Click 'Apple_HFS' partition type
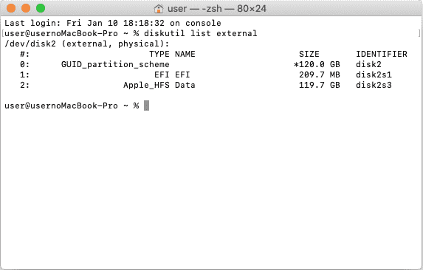Image resolution: width=423 pixels, height=270 pixels. pyautogui.click(x=146, y=85)
